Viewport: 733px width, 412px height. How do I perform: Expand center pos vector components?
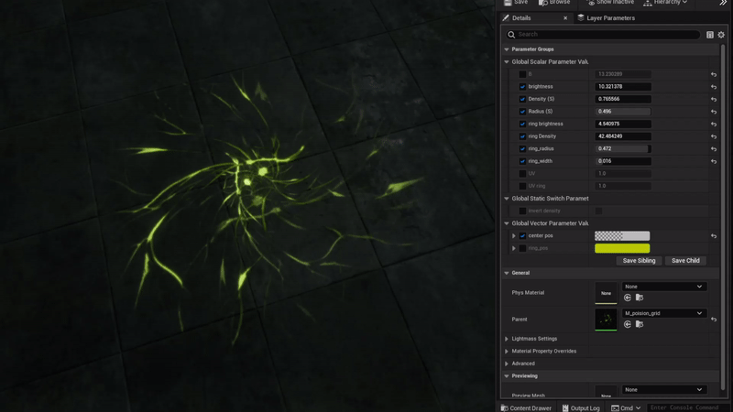pos(514,236)
